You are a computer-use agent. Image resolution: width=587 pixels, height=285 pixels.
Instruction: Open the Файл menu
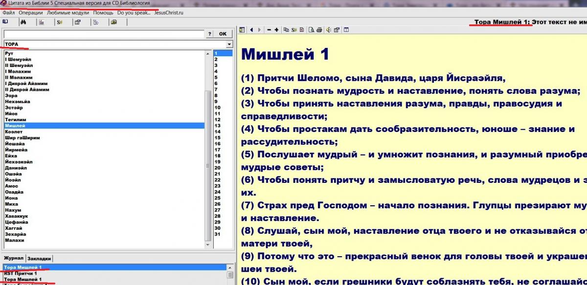(x=8, y=13)
